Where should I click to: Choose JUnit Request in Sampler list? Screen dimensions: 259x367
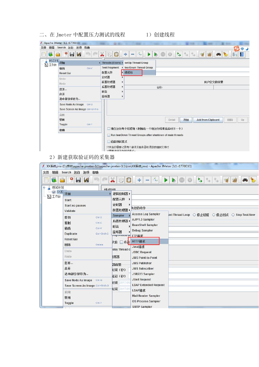[150, 279]
